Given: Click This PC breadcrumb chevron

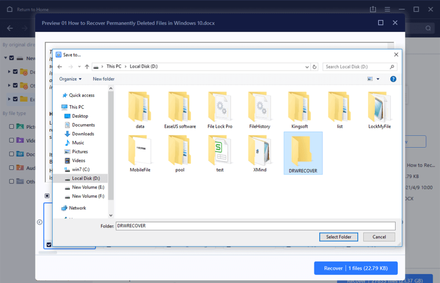Looking at the screenshot, I should pos(125,67).
